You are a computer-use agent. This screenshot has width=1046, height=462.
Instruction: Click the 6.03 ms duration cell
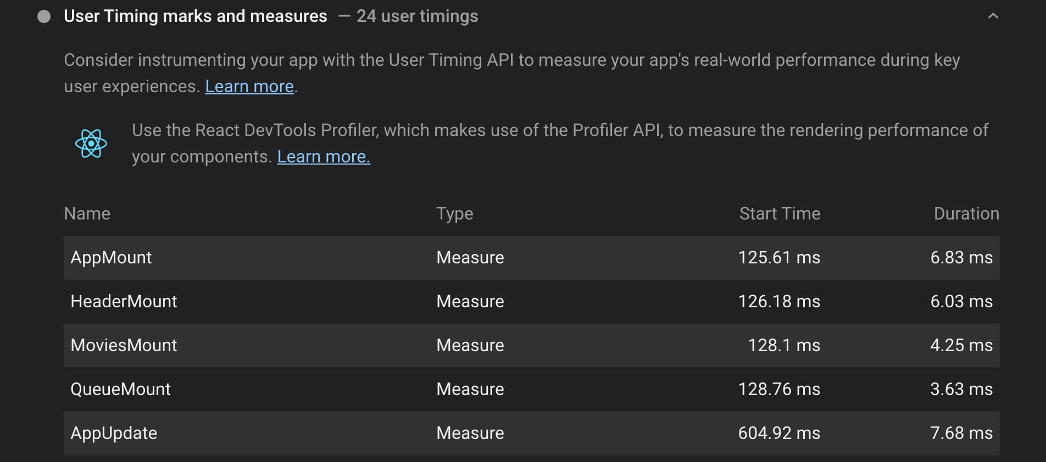(961, 301)
